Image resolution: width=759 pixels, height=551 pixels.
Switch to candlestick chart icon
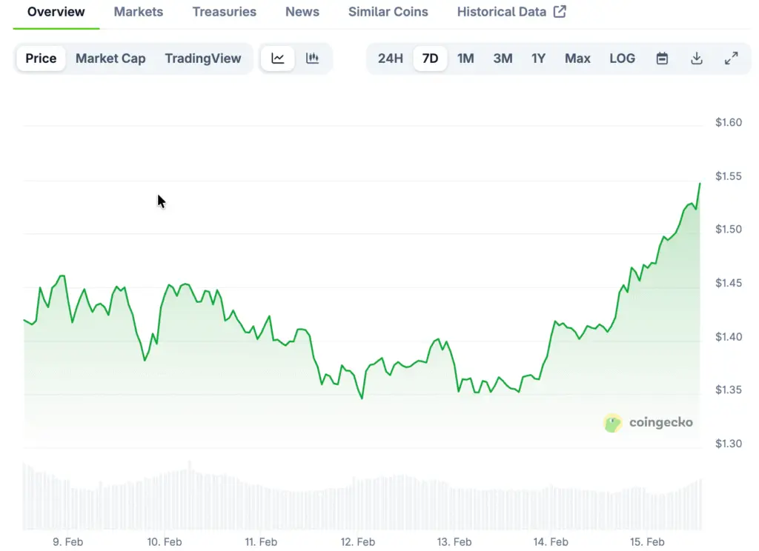coord(313,59)
